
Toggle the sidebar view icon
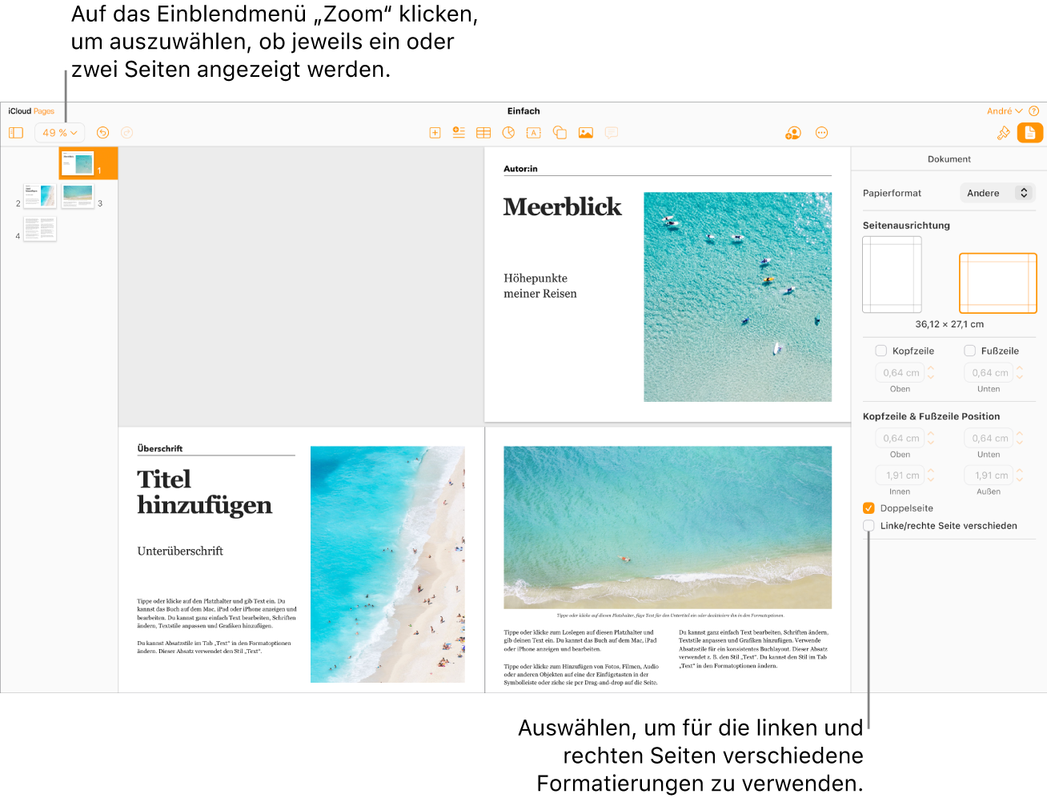click(x=16, y=133)
